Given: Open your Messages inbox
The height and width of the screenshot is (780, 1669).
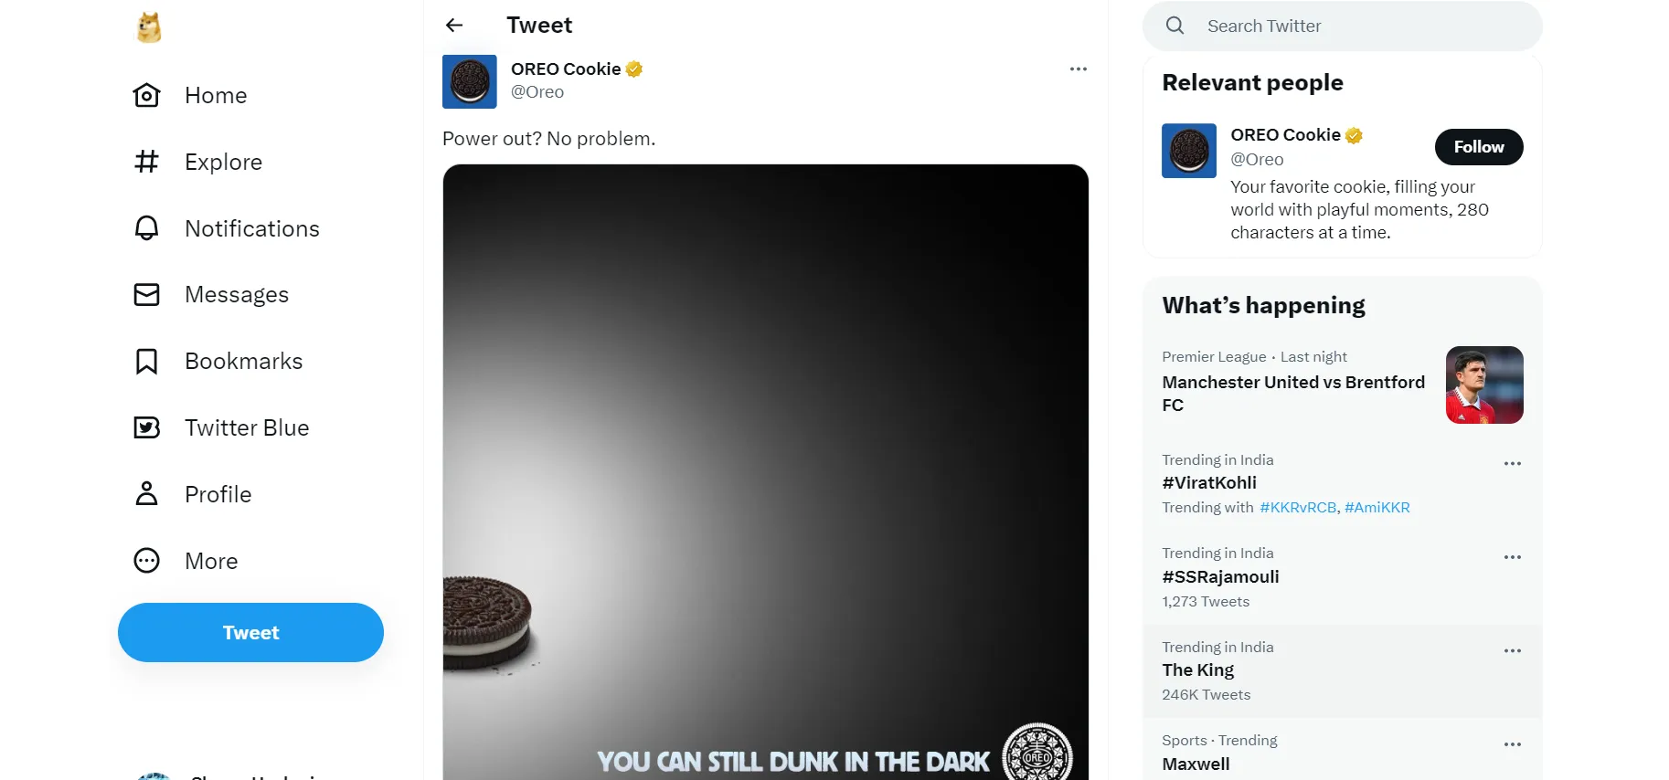Looking at the screenshot, I should (237, 294).
